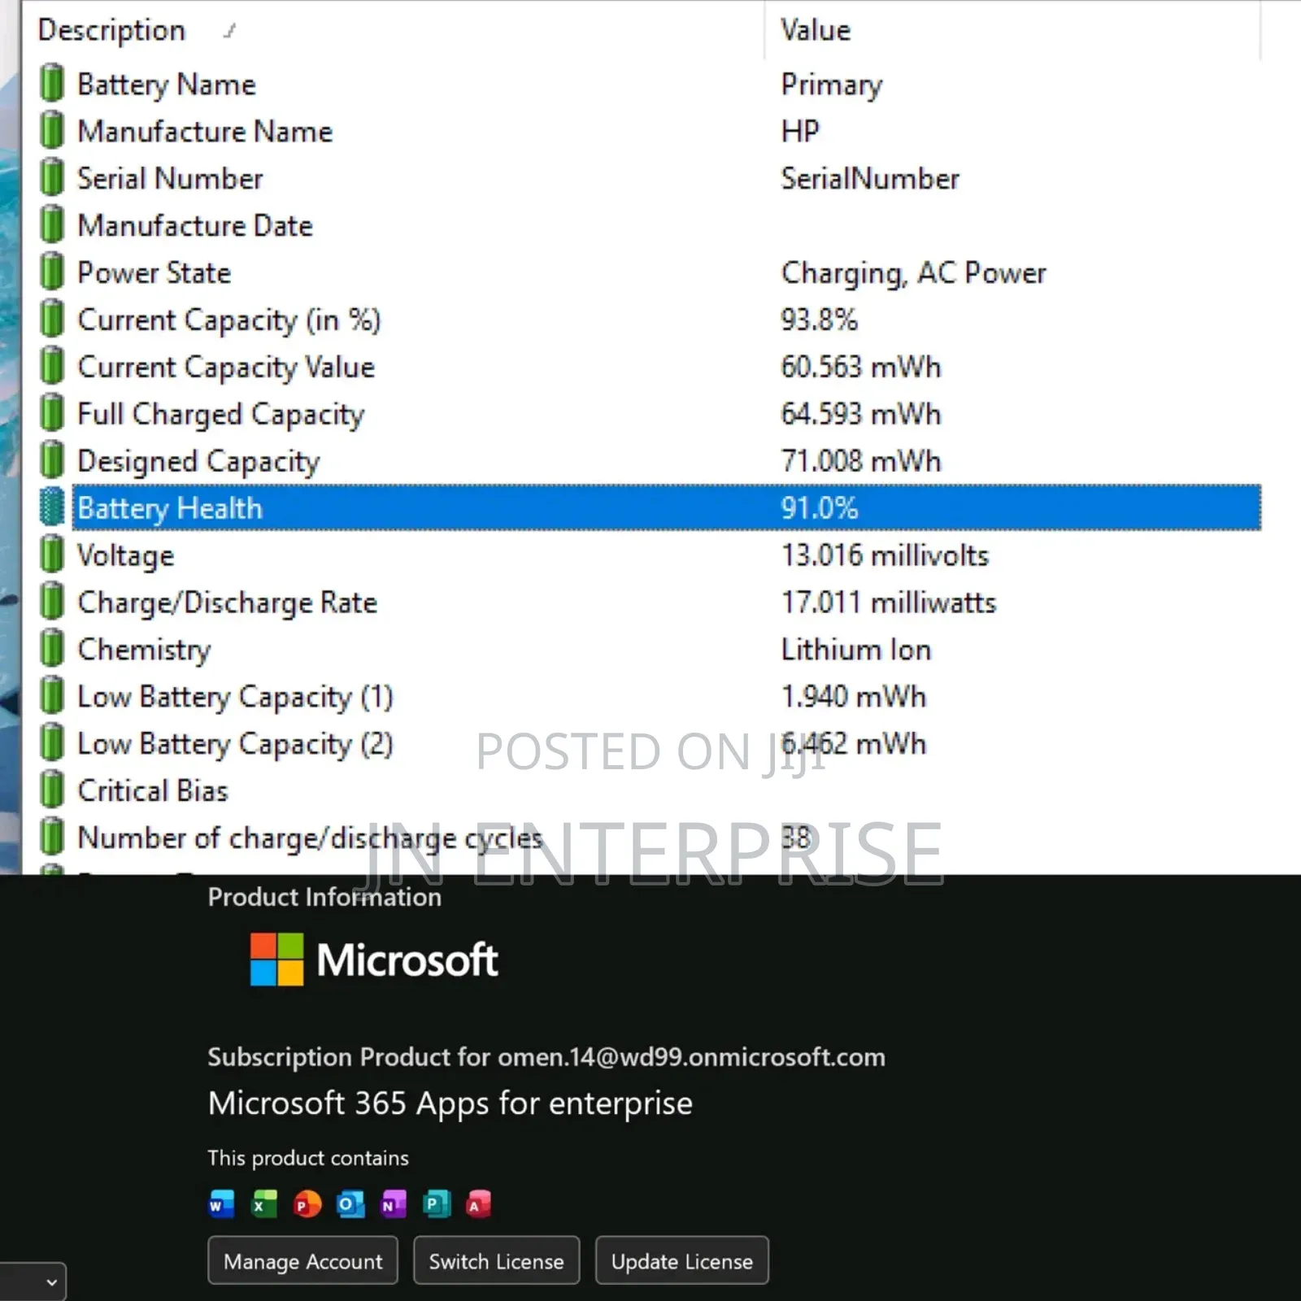Click the value Charging, AC Power

point(913,273)
